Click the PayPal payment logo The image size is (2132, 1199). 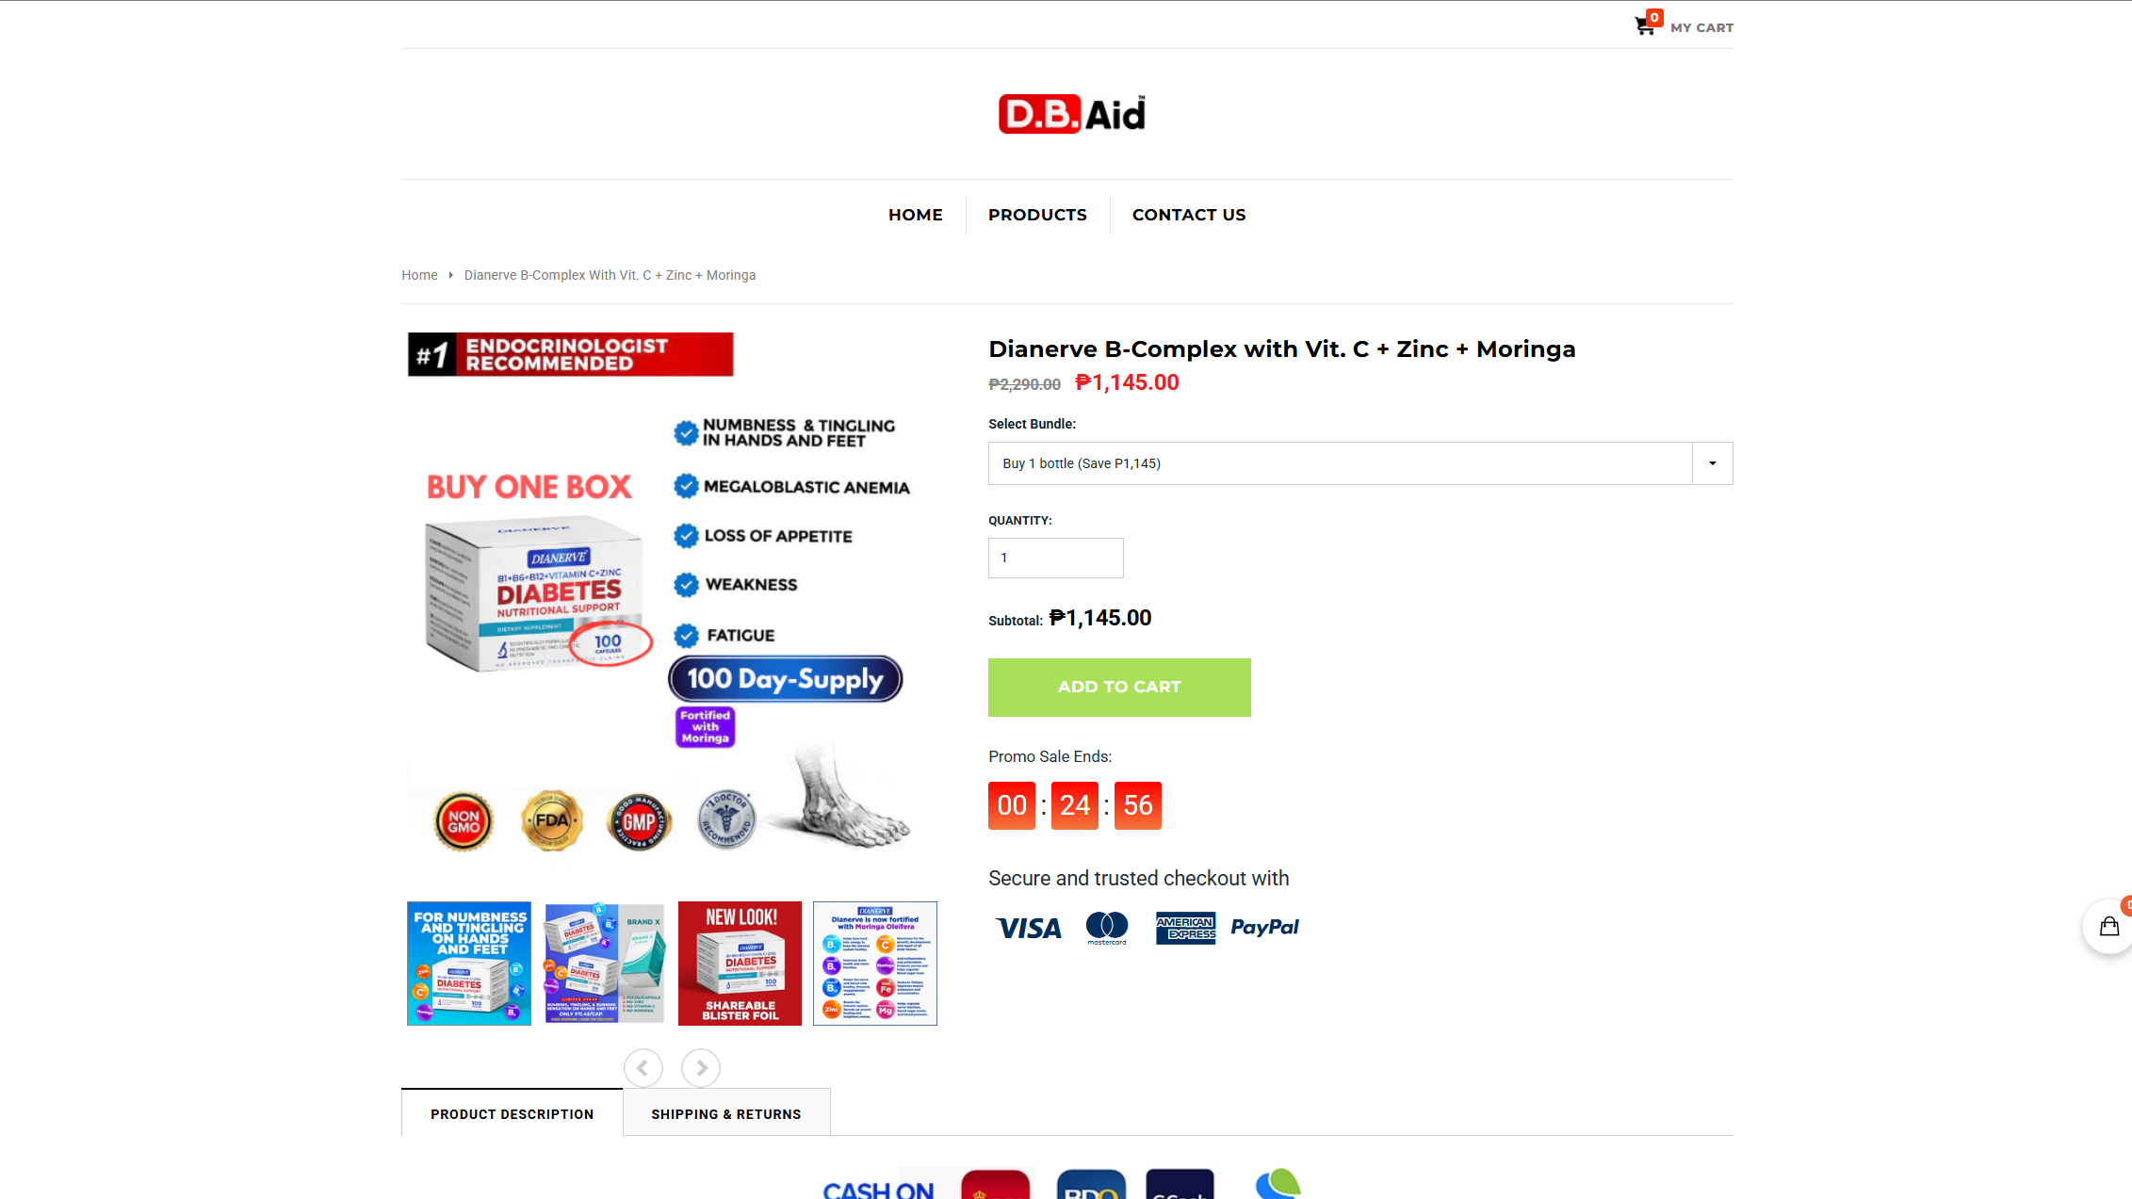point(1264,928)
